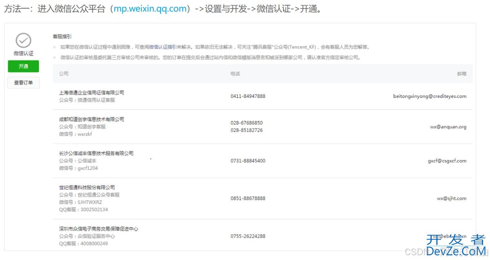The width and height of the screenshot is (490, 260).
Task: Click the 邮箱 column header
Action: (461, 74)
